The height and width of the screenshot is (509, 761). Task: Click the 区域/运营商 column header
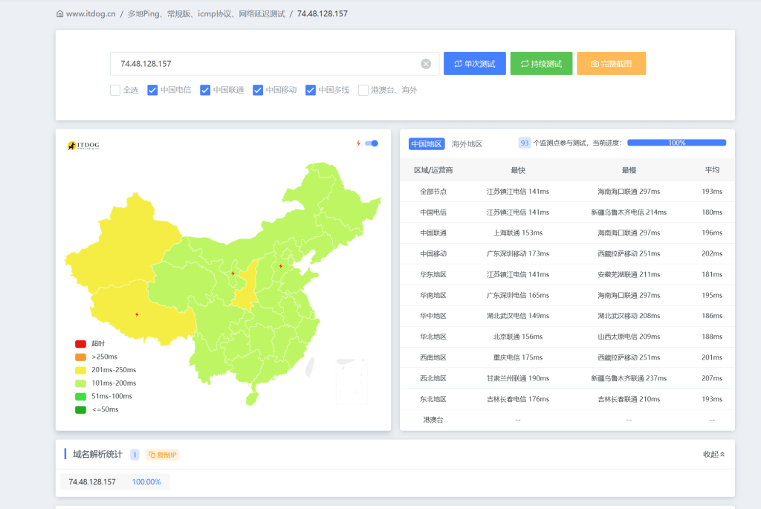pyautogui.click(x=433, y=170)
